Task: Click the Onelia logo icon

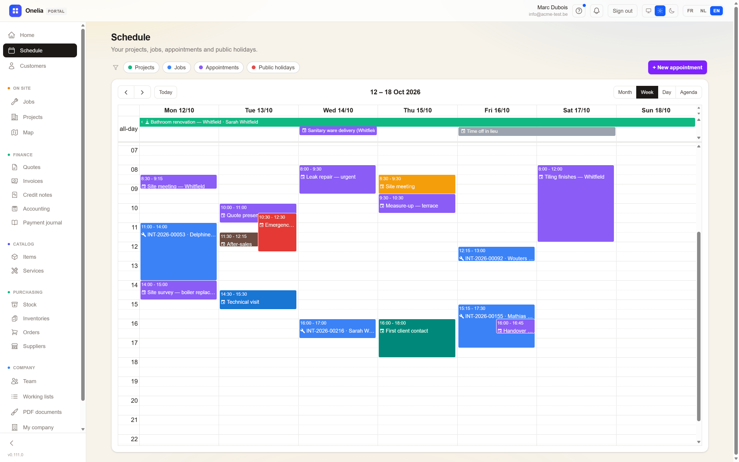Action: click(15, 11)
